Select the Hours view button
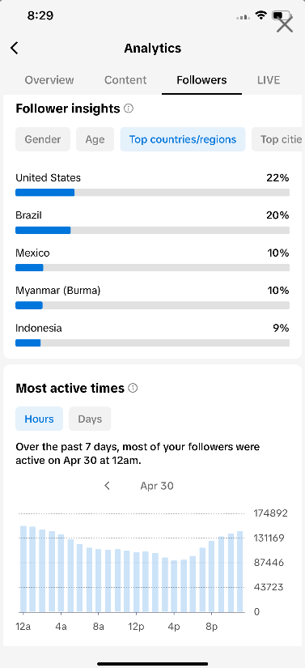Image resolution: width=305 pixels, height=668 pixels. point(39,419)
